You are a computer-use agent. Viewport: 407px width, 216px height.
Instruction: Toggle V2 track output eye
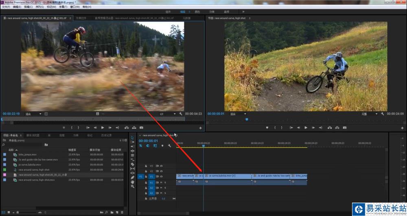[x=162, y=171]
